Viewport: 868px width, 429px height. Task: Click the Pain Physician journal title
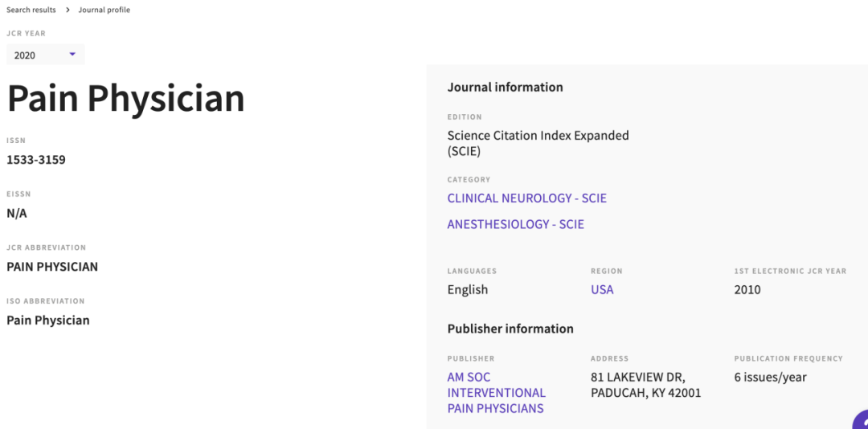[x=125, y=99]
